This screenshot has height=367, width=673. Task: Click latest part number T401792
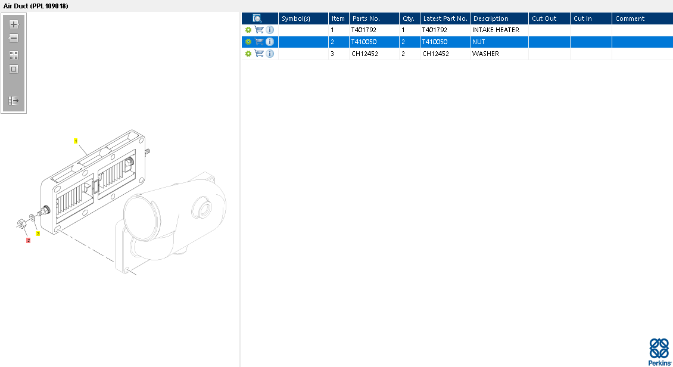pos(434,30)
